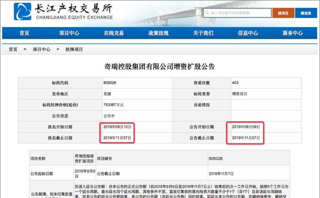Click the blue 搜信息 button

(x=306, y=13)
